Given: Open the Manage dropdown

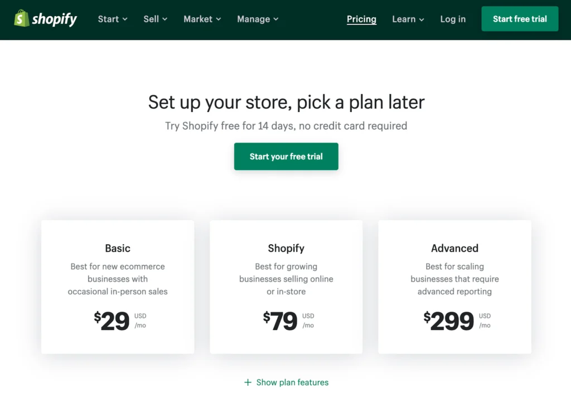Looking at the screenshot, I should (x=257, y=19).
